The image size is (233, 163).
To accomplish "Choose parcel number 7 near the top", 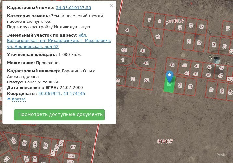I will click(149, 20).
